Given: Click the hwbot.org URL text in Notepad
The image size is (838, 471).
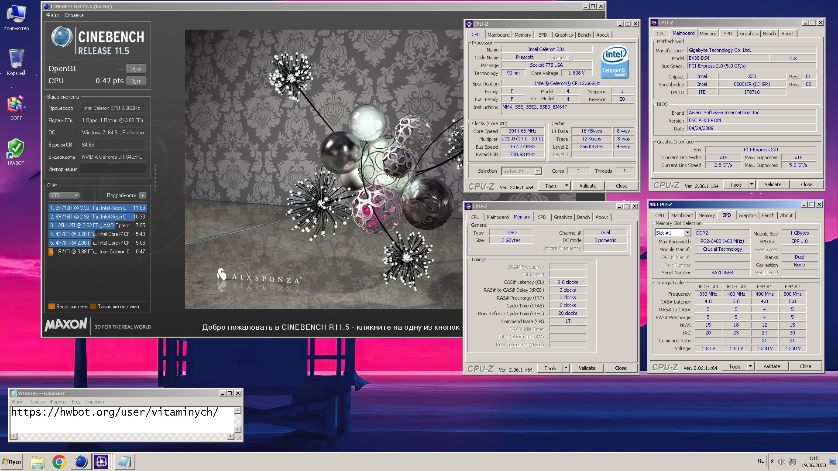Looking at the screenshot, I should (114, 412).
